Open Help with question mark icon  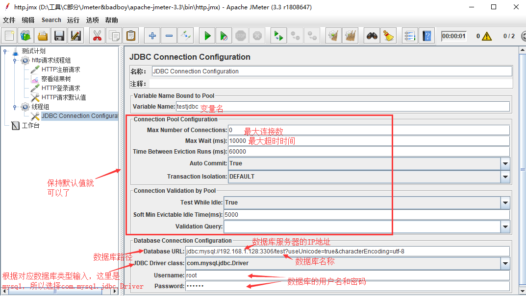point(426,36)
